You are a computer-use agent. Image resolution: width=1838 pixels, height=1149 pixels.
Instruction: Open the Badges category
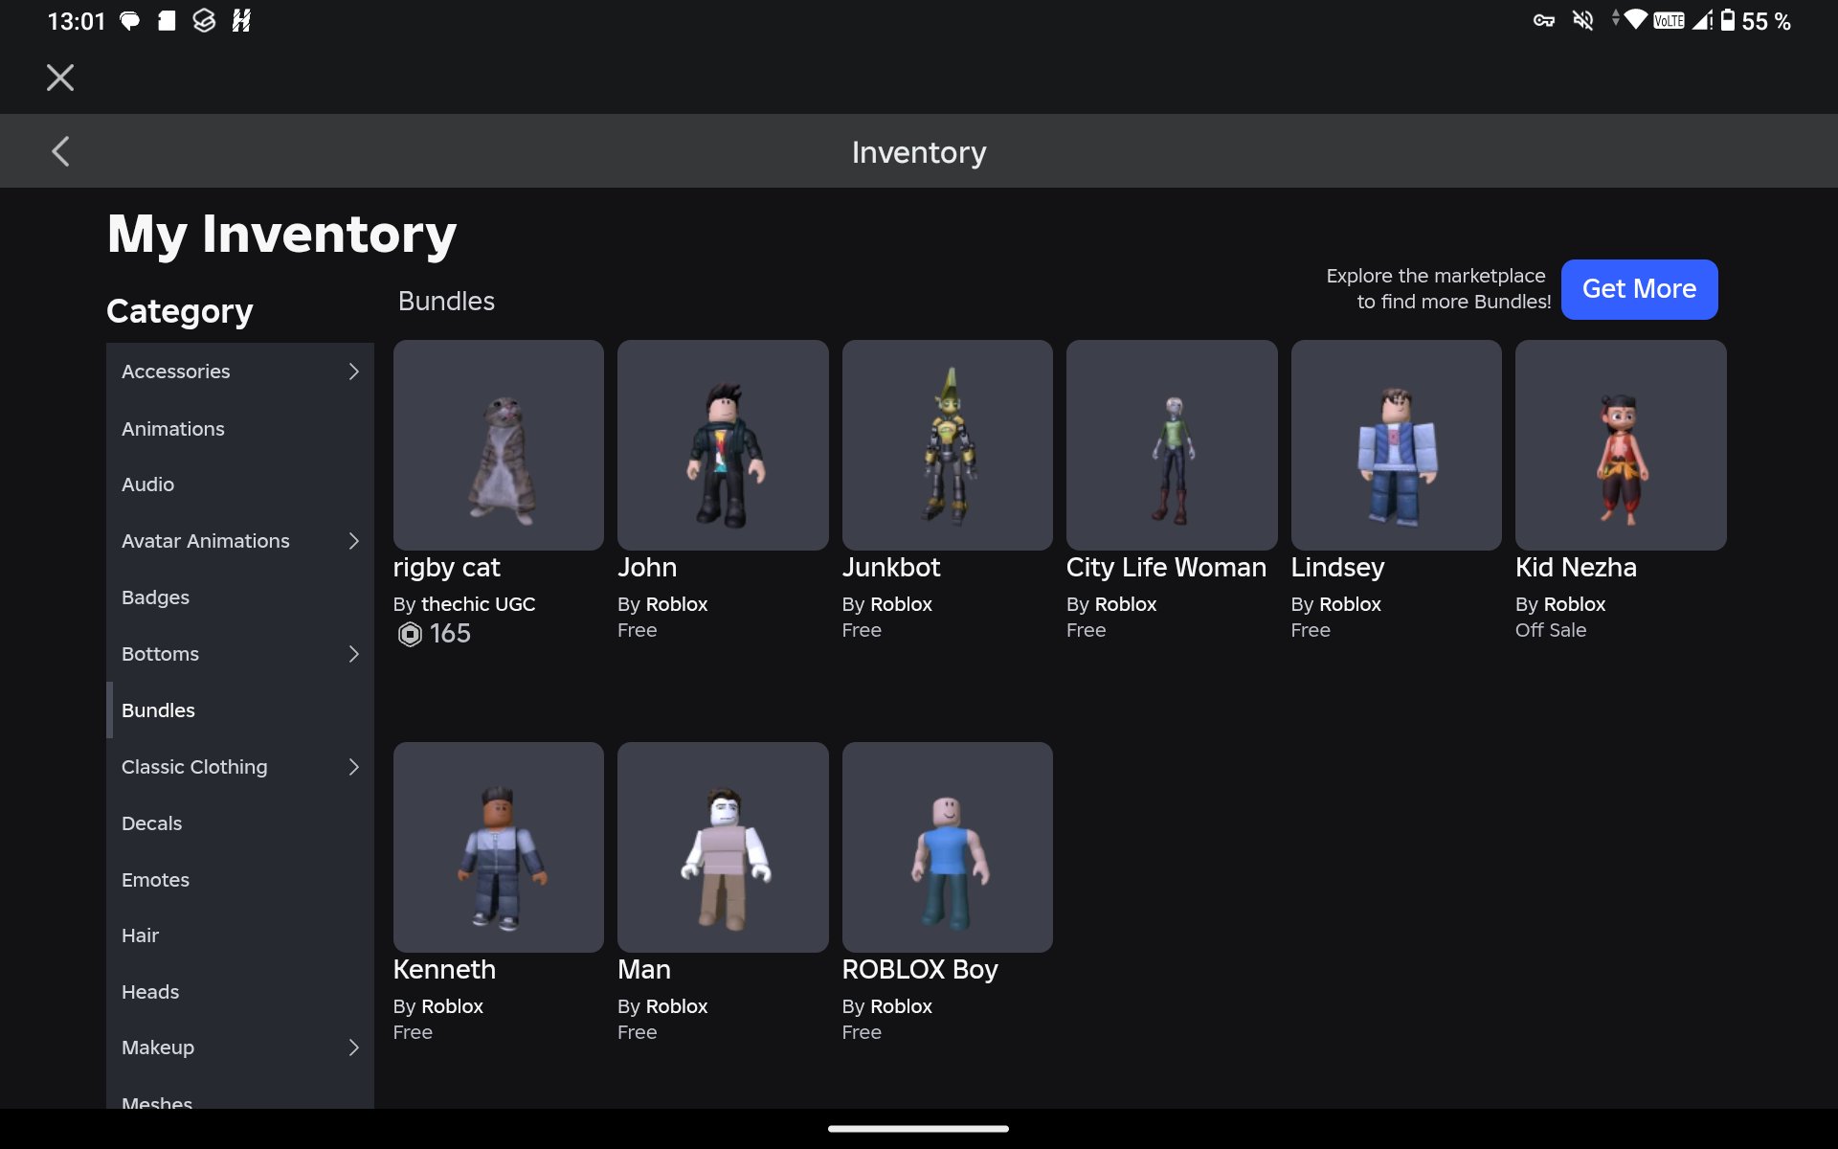point(240,597)
